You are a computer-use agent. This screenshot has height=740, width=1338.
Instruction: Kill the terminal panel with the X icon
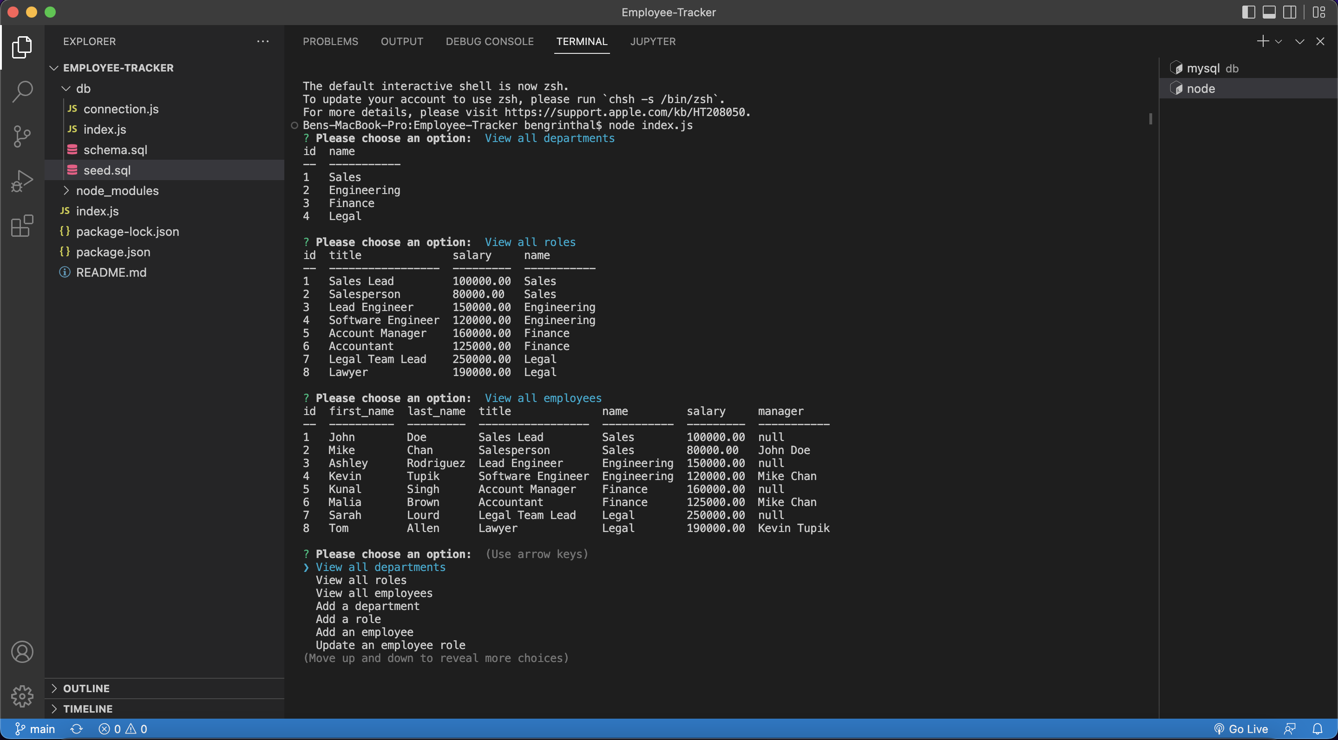pyautogui.click(x=1321, y=41)
